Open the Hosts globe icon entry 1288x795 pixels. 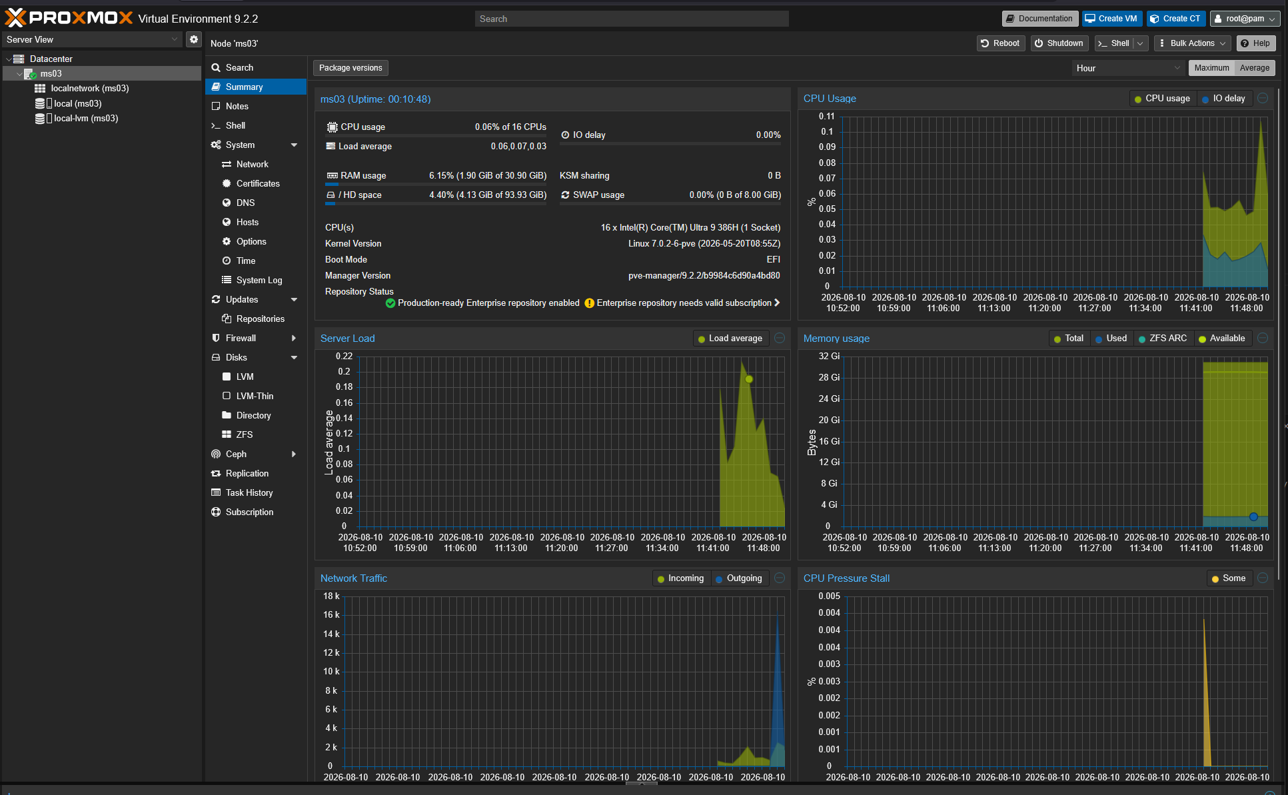tap(227, 222)
